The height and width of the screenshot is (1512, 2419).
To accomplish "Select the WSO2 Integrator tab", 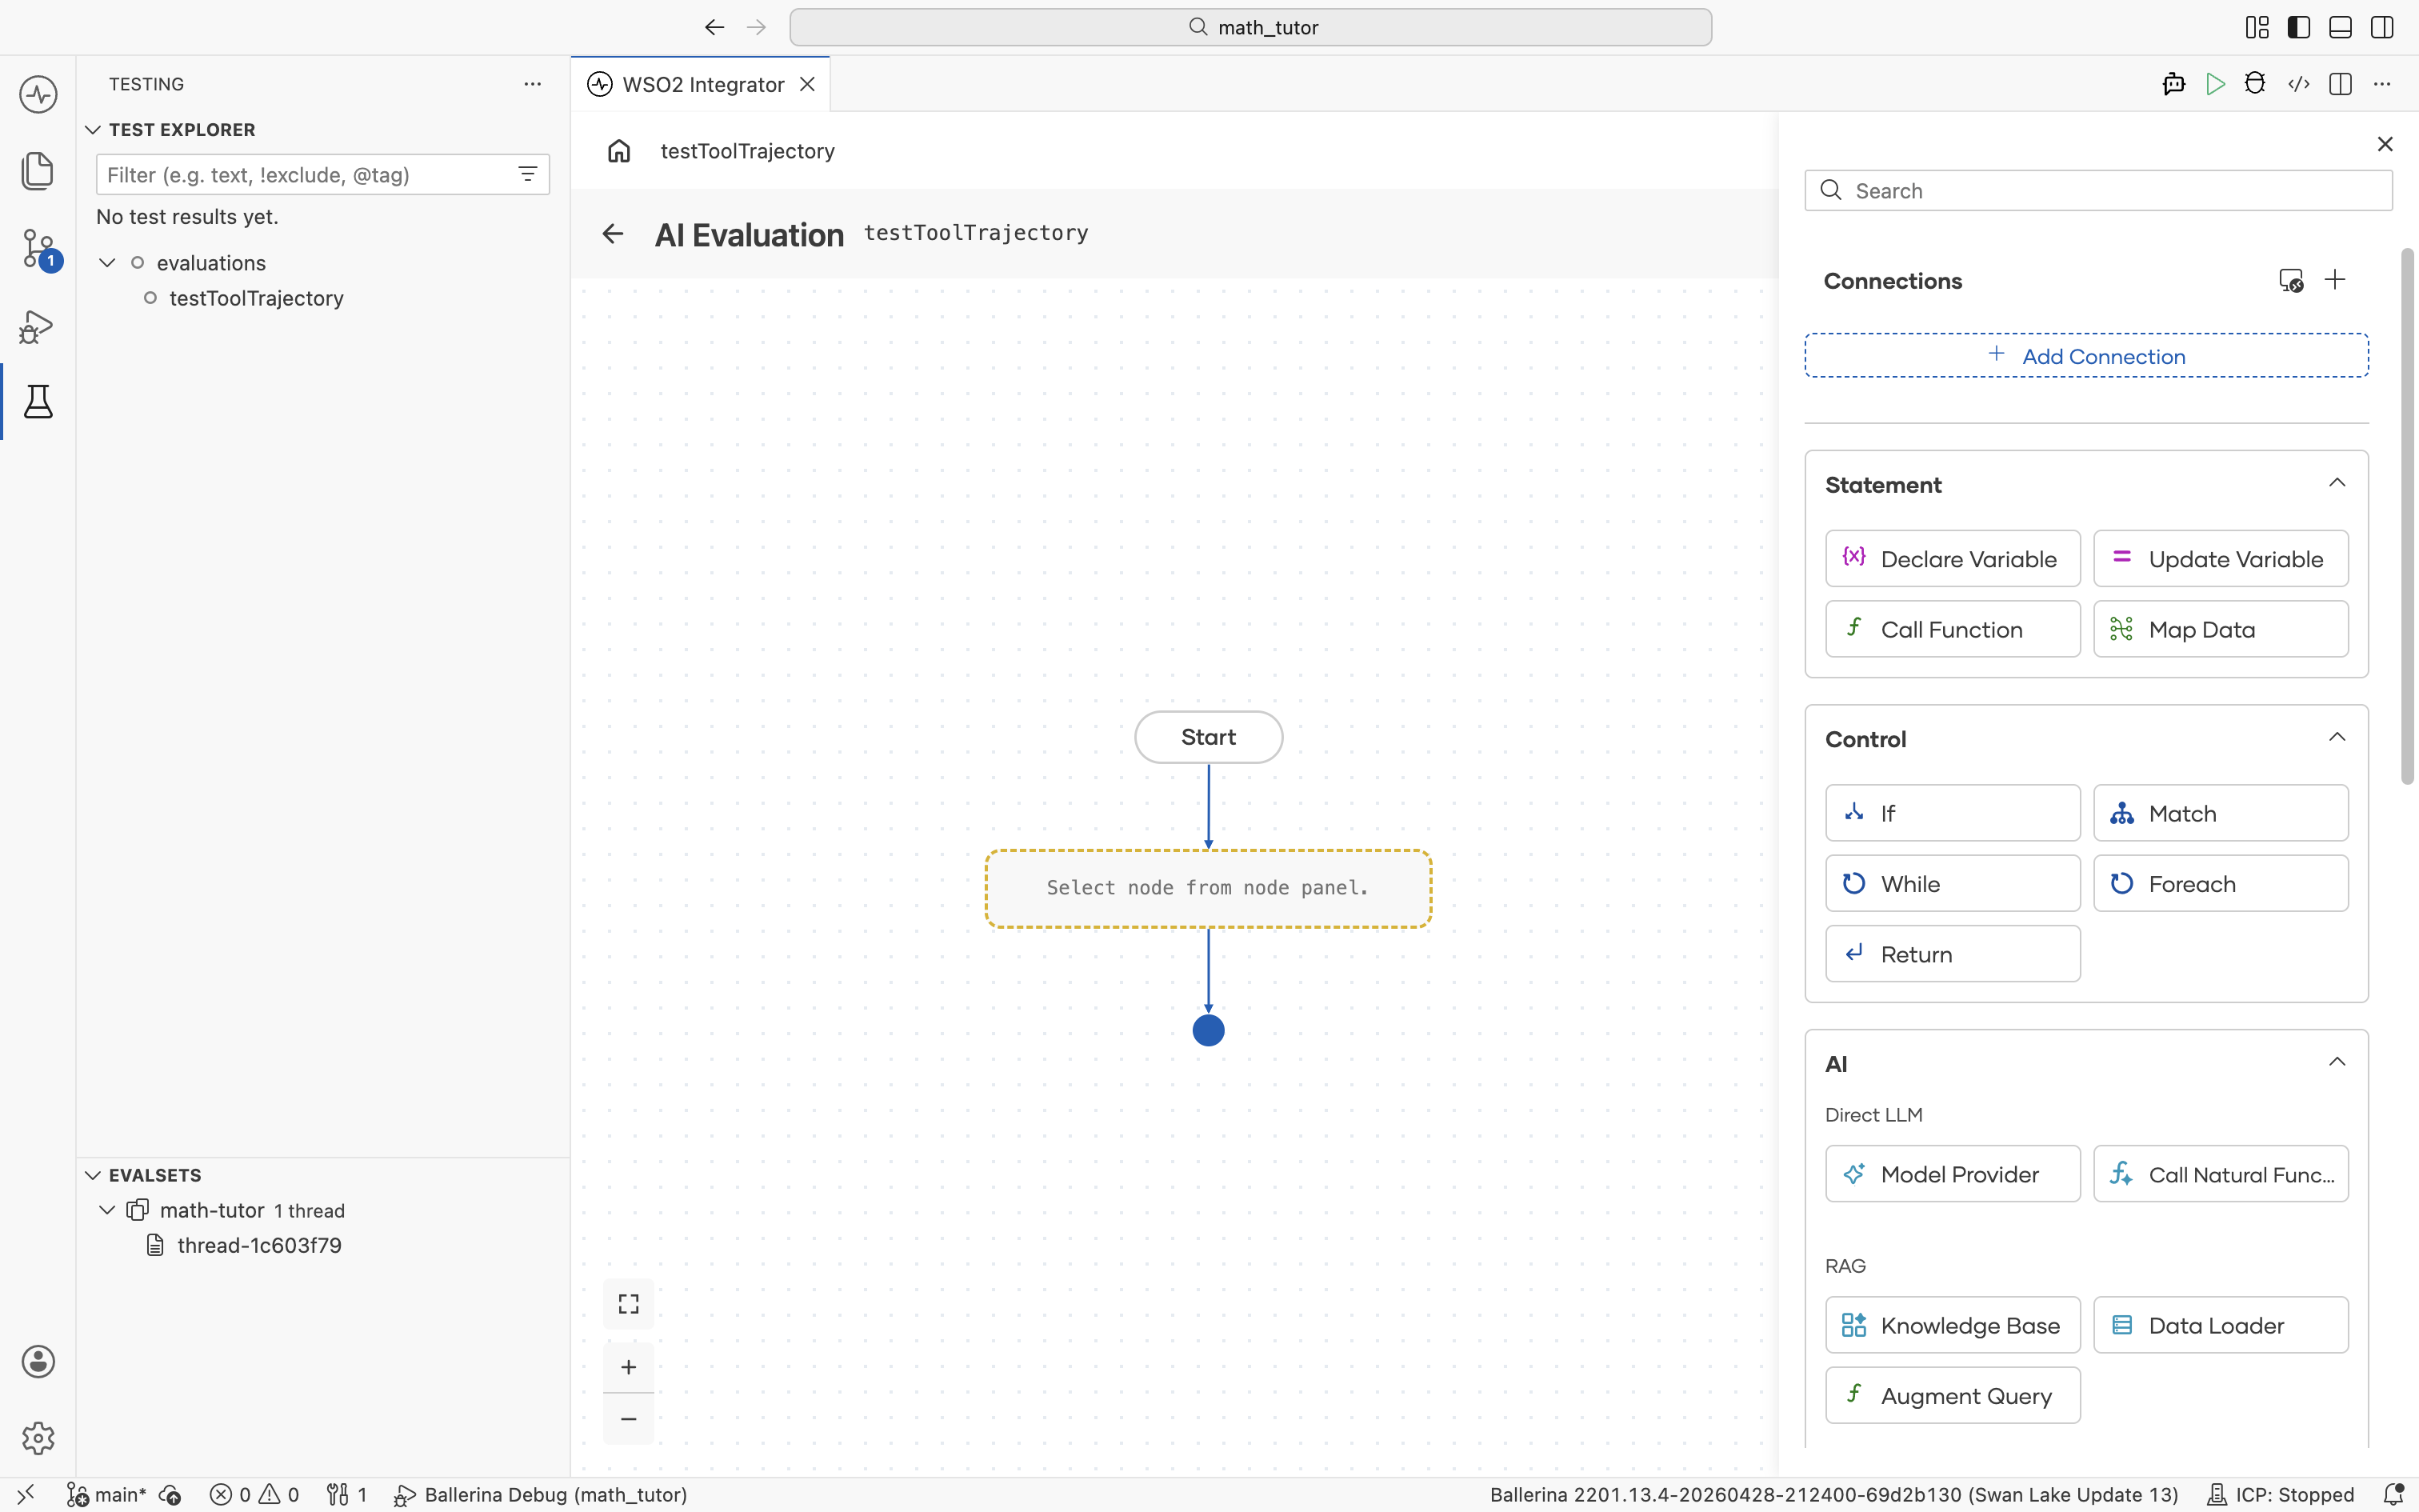I will tap(700, 84).
